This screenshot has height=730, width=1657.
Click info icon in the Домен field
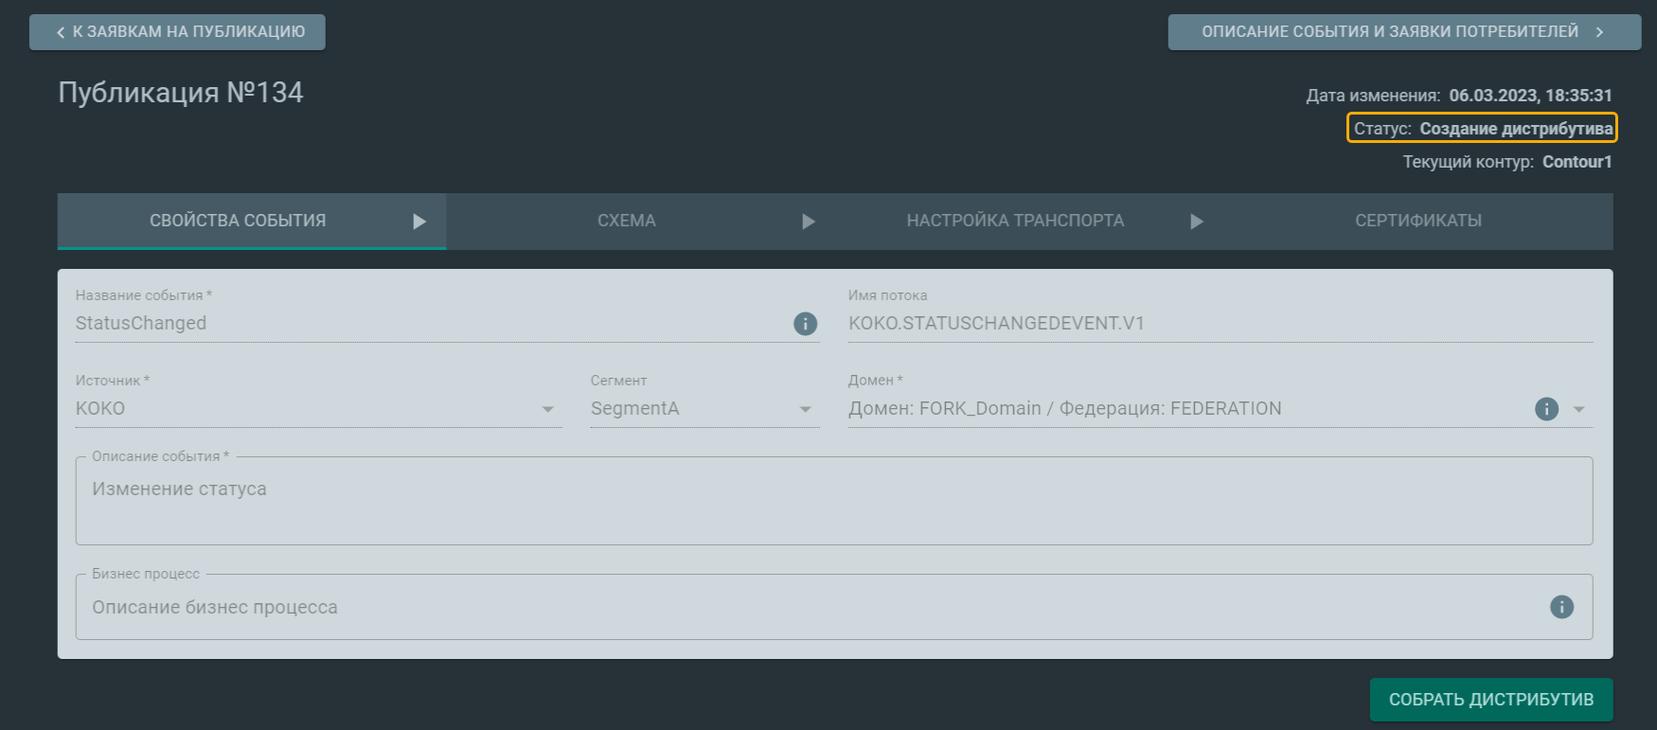tap(1546, 409)
